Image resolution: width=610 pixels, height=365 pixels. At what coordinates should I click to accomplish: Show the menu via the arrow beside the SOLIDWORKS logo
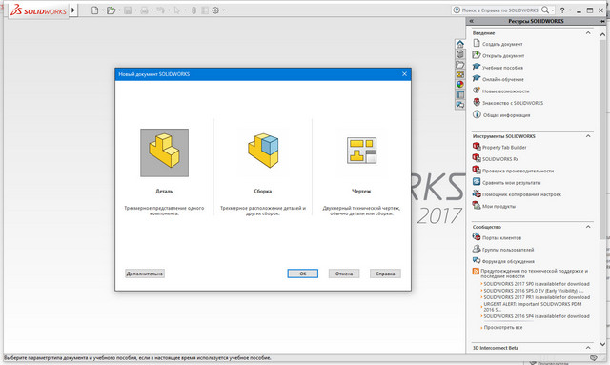click(73, 10)
